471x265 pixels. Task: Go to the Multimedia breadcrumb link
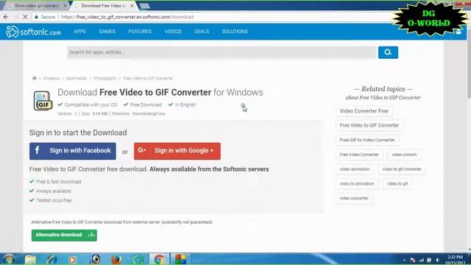76,78
